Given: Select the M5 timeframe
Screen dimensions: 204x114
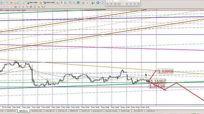Looking at the screenshot, I should [111, 4].
